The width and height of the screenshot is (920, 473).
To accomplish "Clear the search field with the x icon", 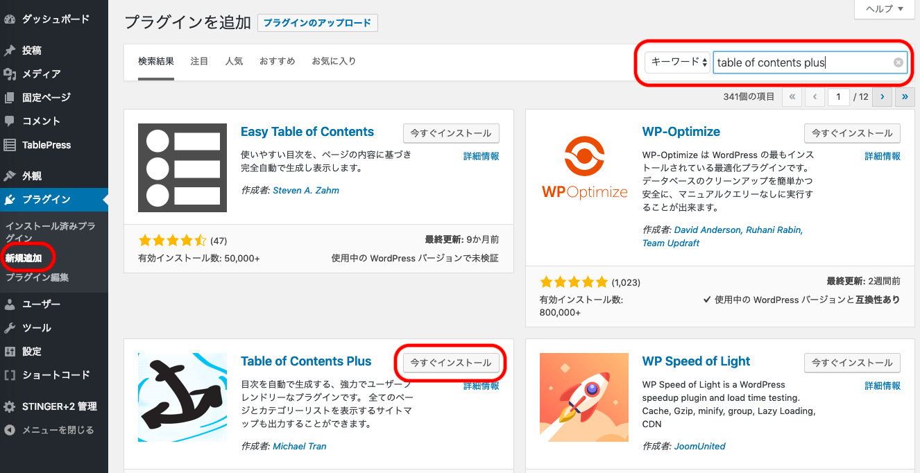I will (898, 62).
